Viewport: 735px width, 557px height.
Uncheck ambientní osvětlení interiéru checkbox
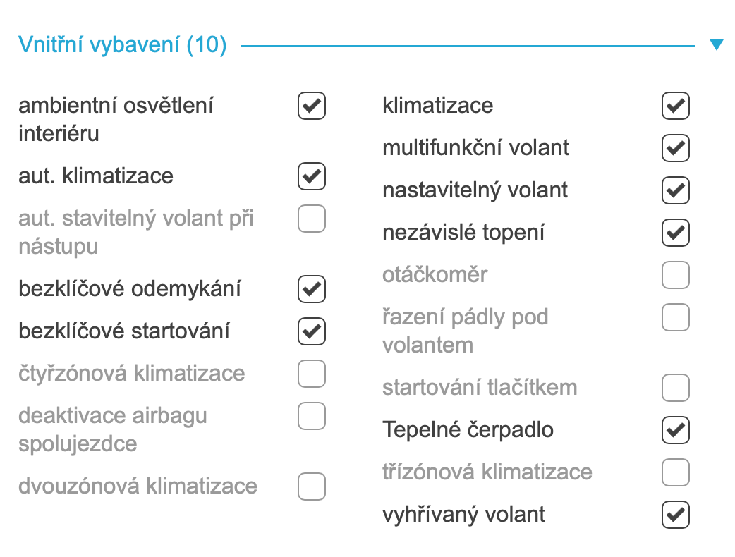[312, 106]
